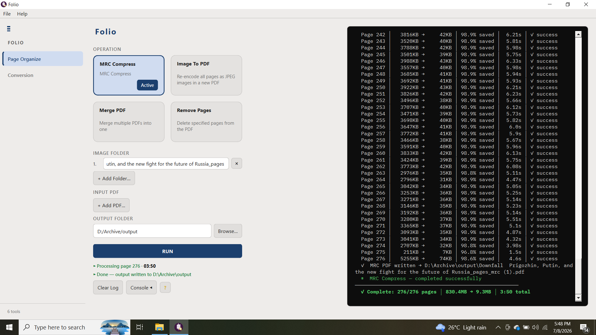Click the '3:50 total' time summary
Image resolution: width=596 pixels, height=335 pixels.
(515, 292)
